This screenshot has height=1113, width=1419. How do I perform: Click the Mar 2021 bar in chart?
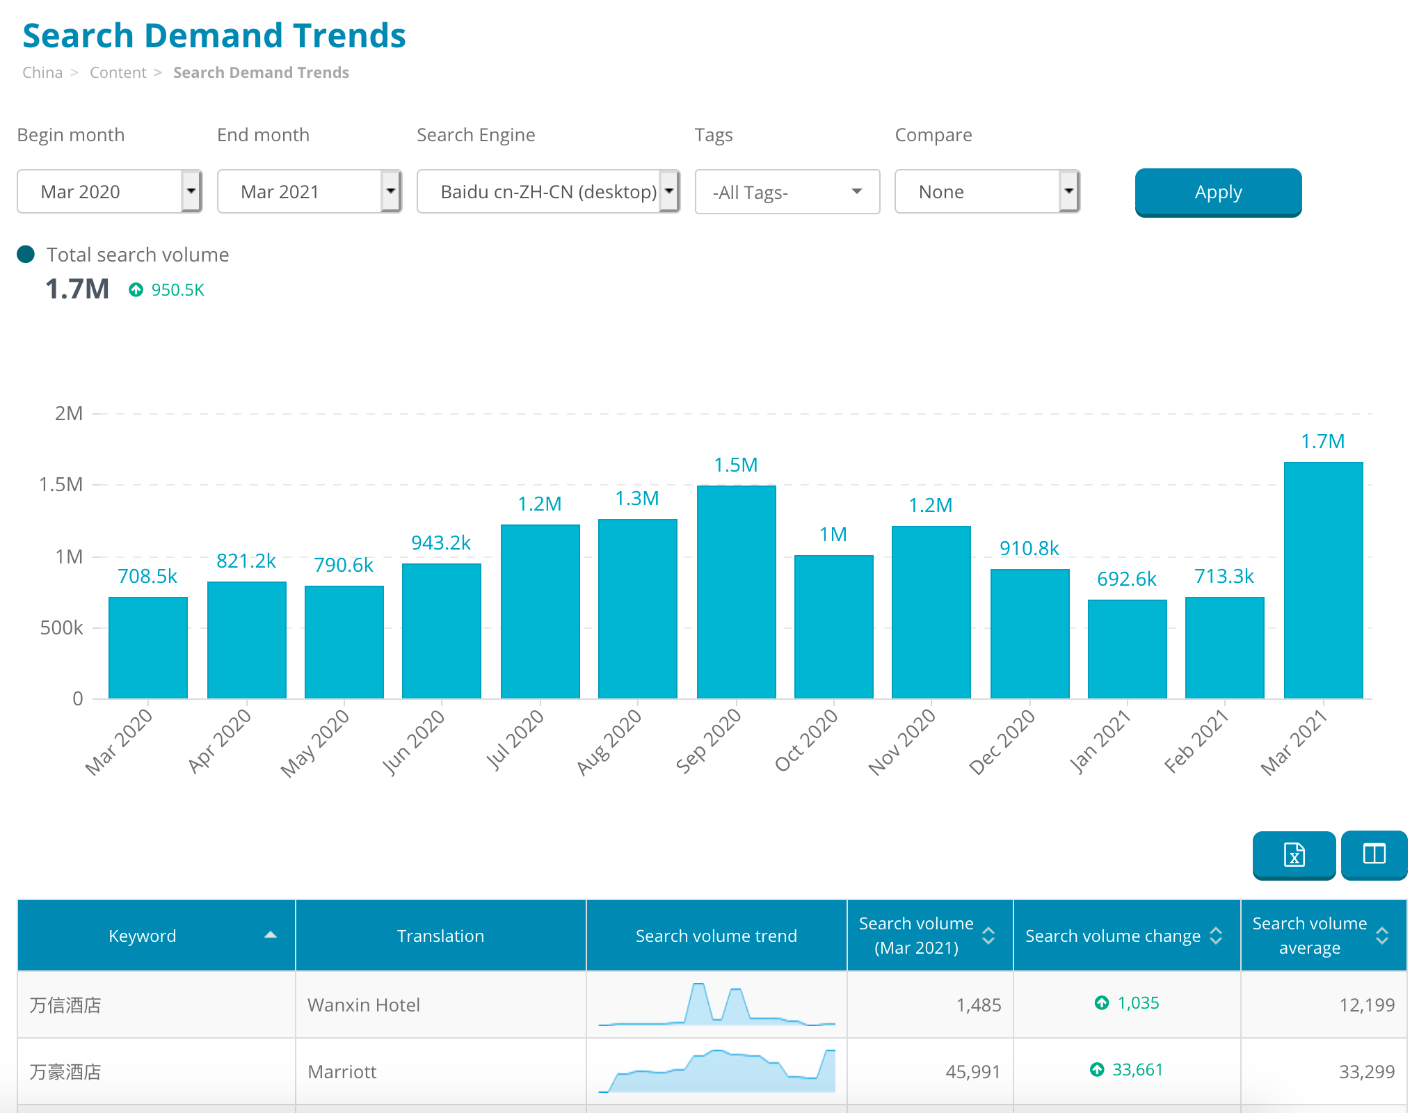(1323, 580)
